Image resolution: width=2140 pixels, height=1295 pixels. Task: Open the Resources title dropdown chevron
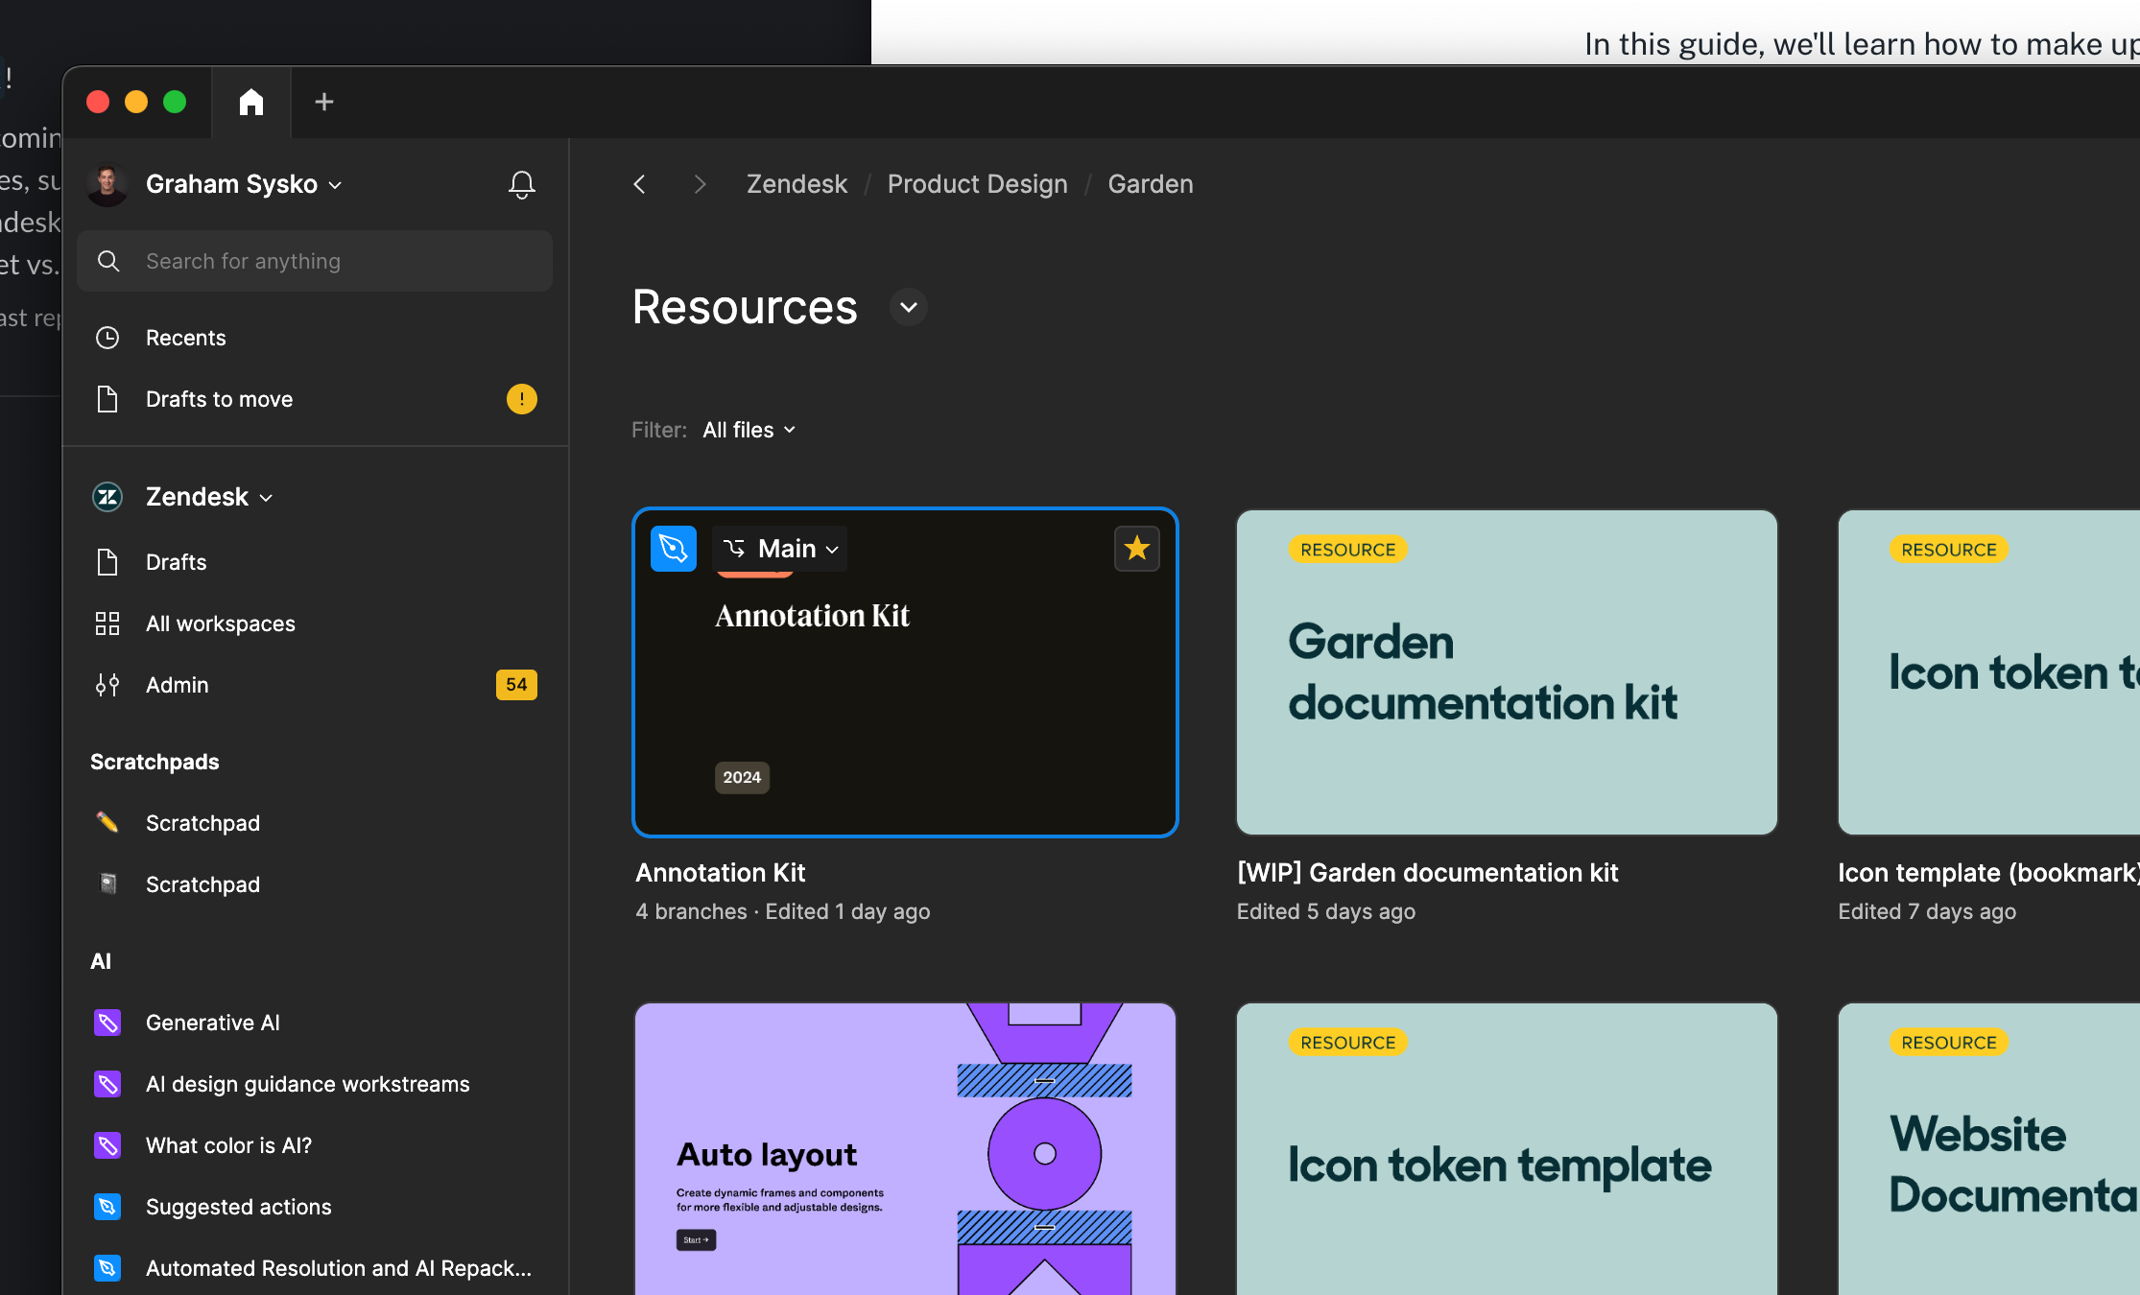tap(909, 307)
